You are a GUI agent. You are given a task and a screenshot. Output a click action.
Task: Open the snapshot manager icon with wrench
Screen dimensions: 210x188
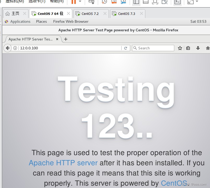[x=123, y=2]
